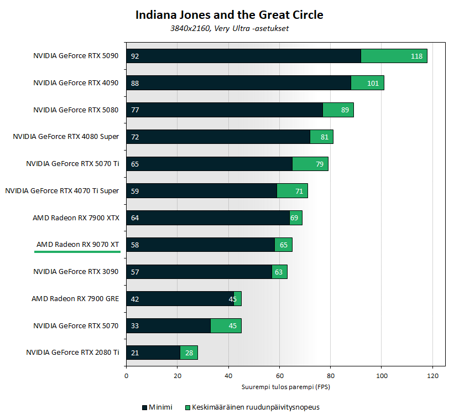Click the x-axis tick label 20
The image size is (459, 419).
tap(178, 376)
